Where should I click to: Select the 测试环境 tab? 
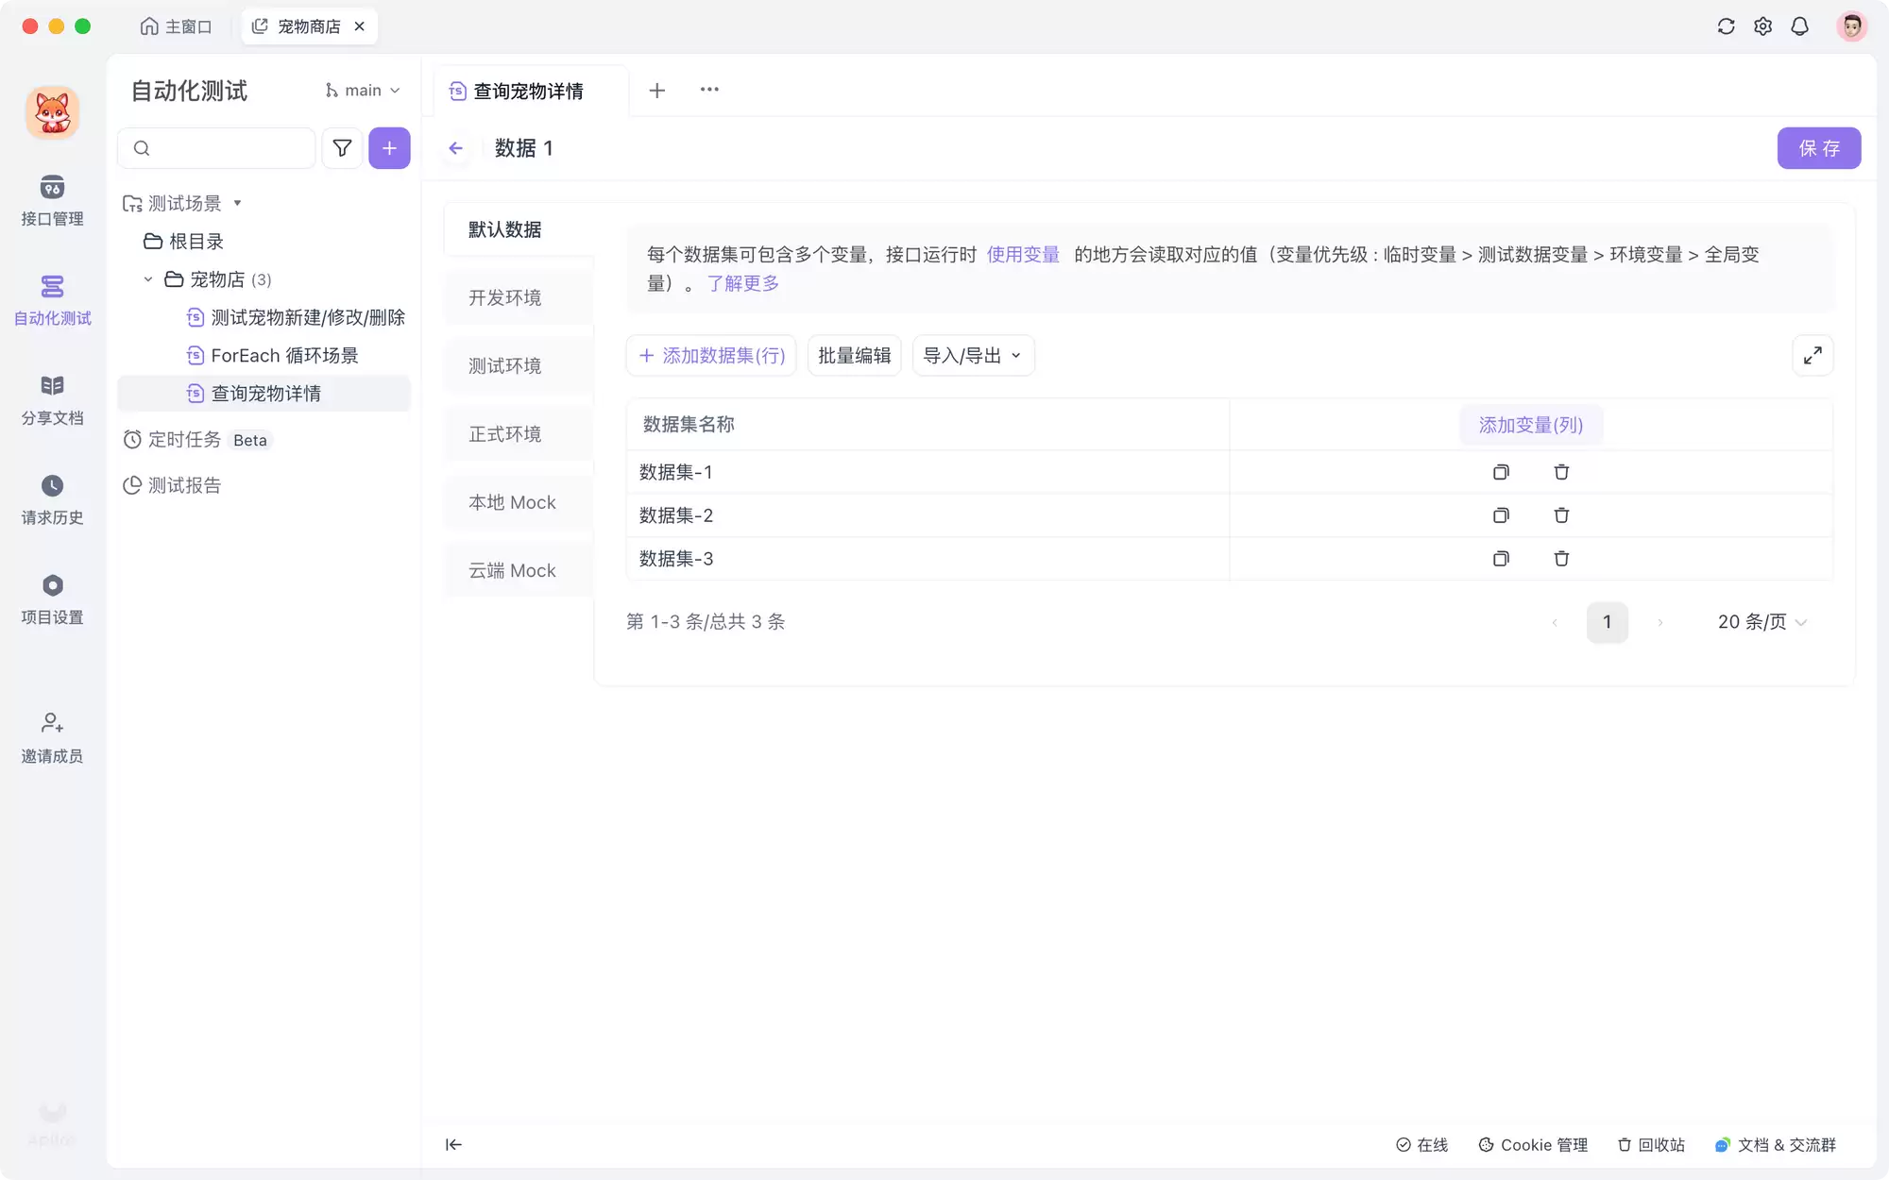pos(519,365)
